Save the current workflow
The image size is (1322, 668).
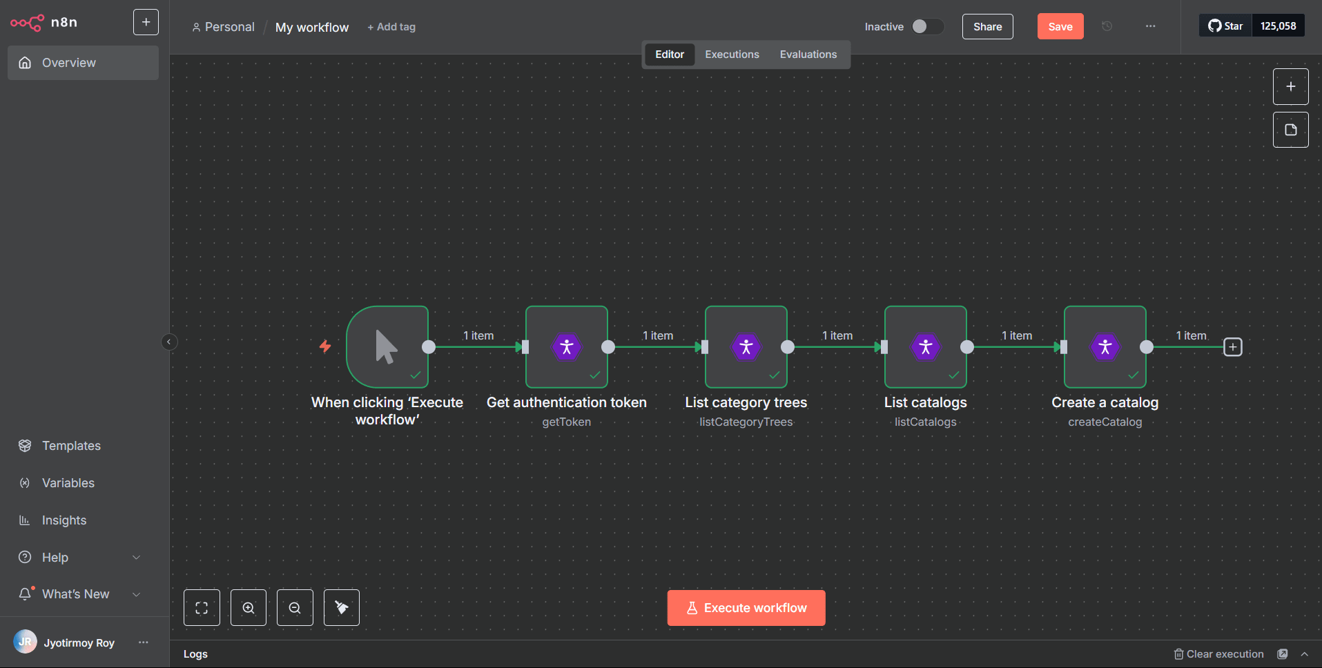1060,26
